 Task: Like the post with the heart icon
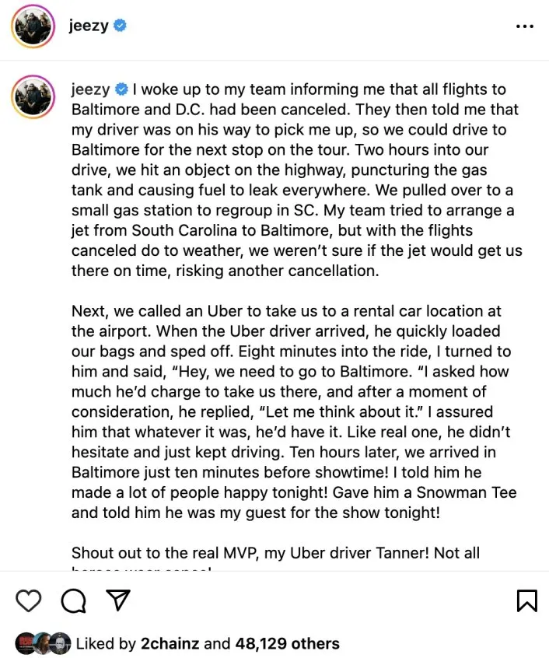tap(29, 600)
